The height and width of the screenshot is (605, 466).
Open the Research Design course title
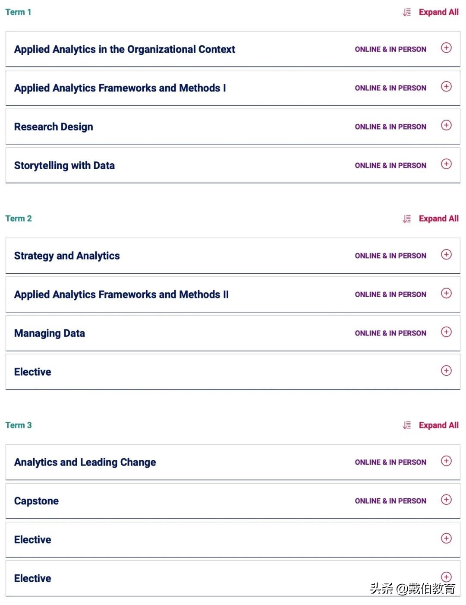click(54, 127)
